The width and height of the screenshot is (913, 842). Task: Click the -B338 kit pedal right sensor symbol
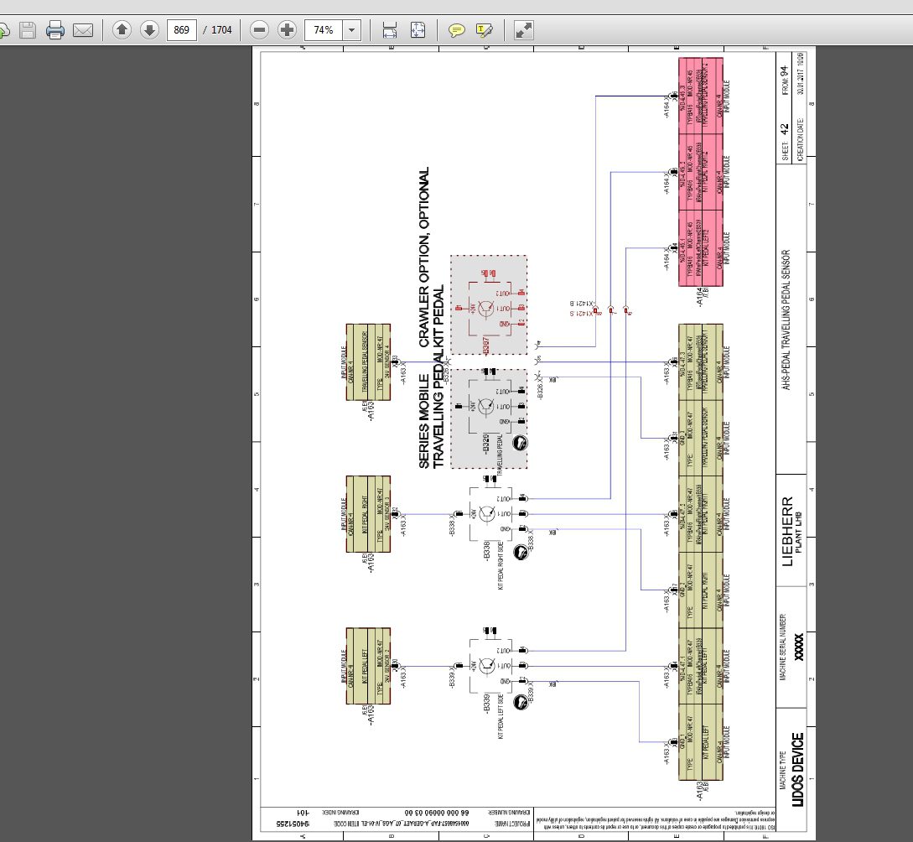point(490,513)
